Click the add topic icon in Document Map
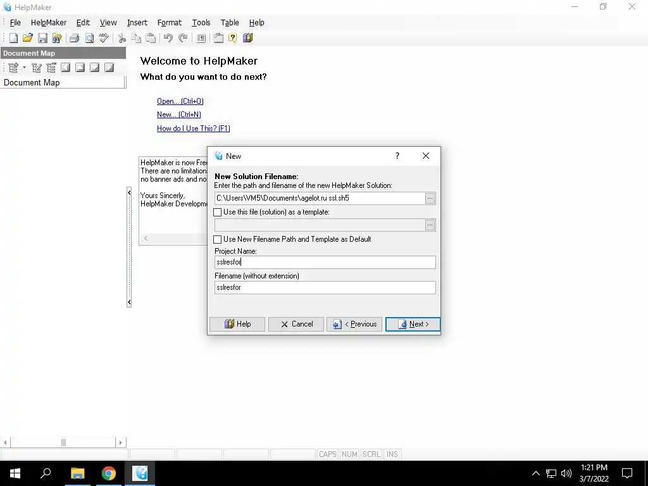 tap(14, 67)
